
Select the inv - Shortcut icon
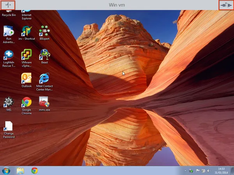tap(27, 33)
